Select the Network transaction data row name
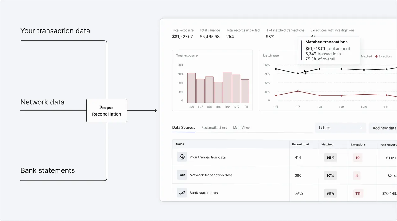Image resolution: width=397 pixels, height=221 pixels. click(211, 175)
